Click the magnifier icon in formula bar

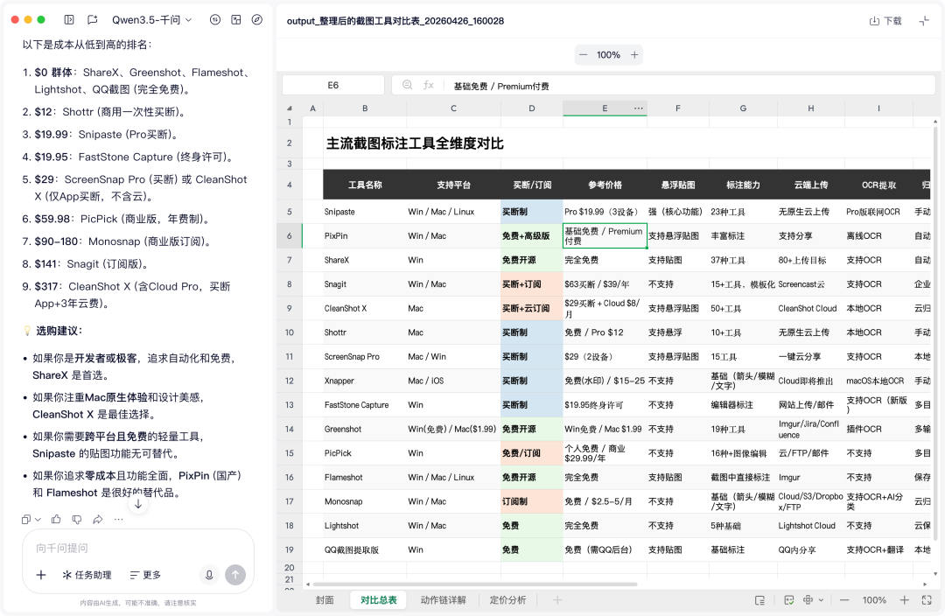coord(408,86)
